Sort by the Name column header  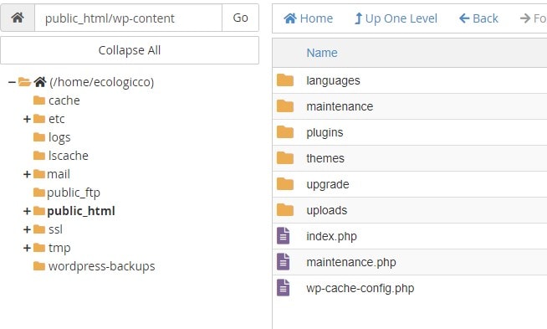point(322,53)
